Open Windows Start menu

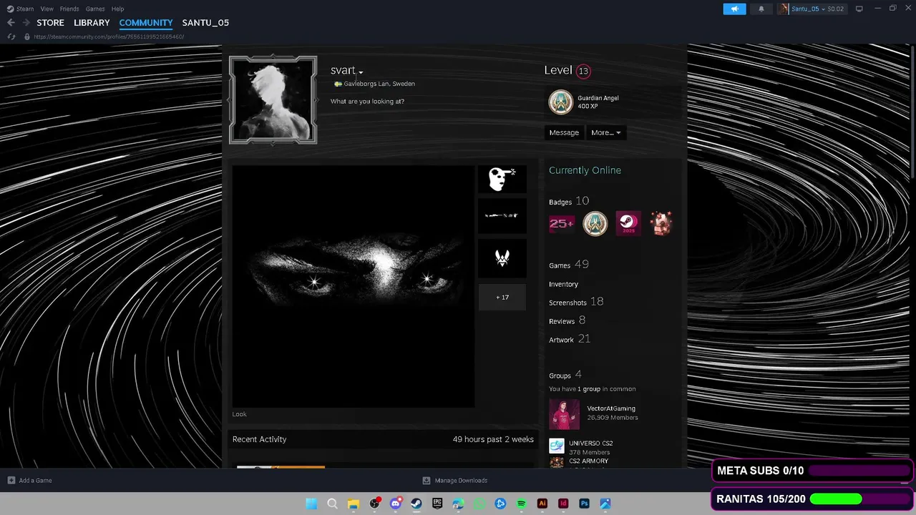[x=311, y=504]
